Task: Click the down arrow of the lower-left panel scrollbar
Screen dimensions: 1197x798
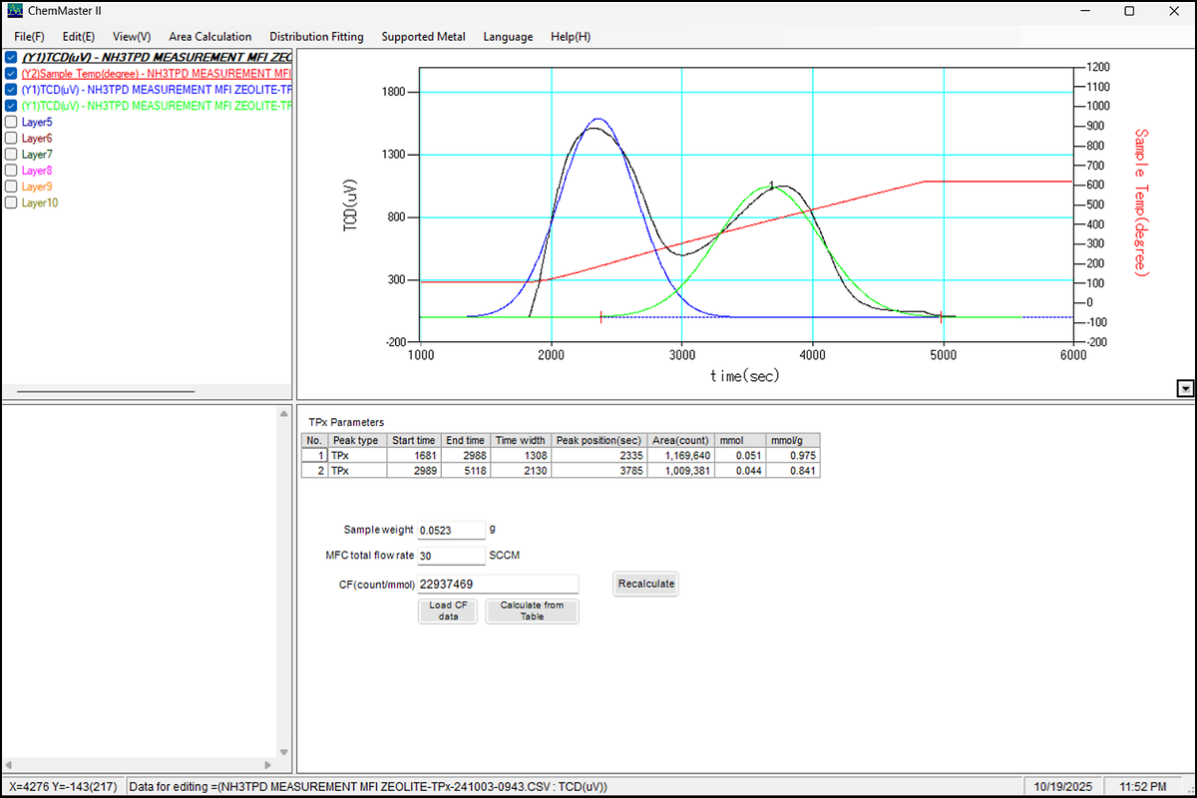Action: (x=283, y=752)
